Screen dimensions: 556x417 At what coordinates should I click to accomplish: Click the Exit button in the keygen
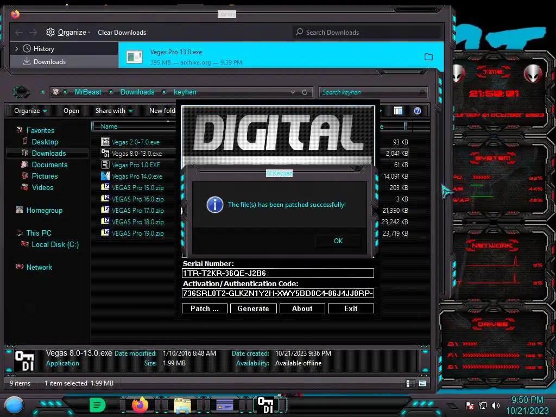click(351, 308)
